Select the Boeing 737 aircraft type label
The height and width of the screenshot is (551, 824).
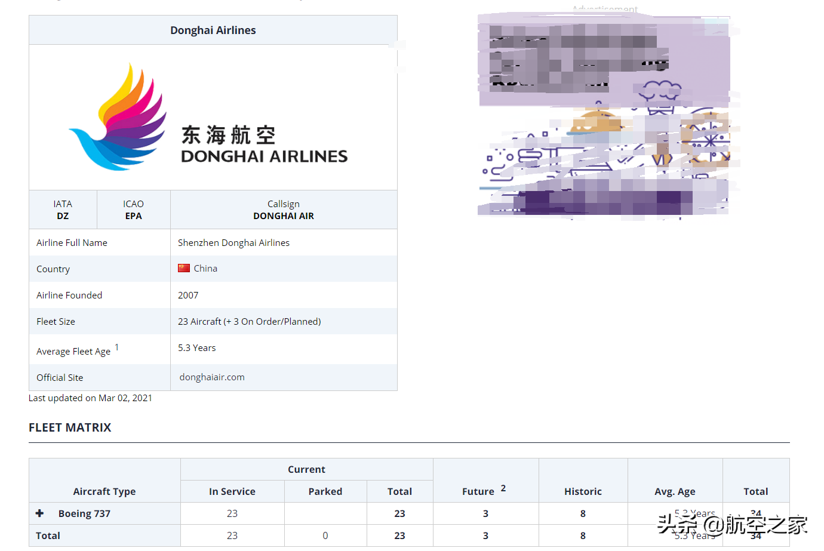pos(84,513)
